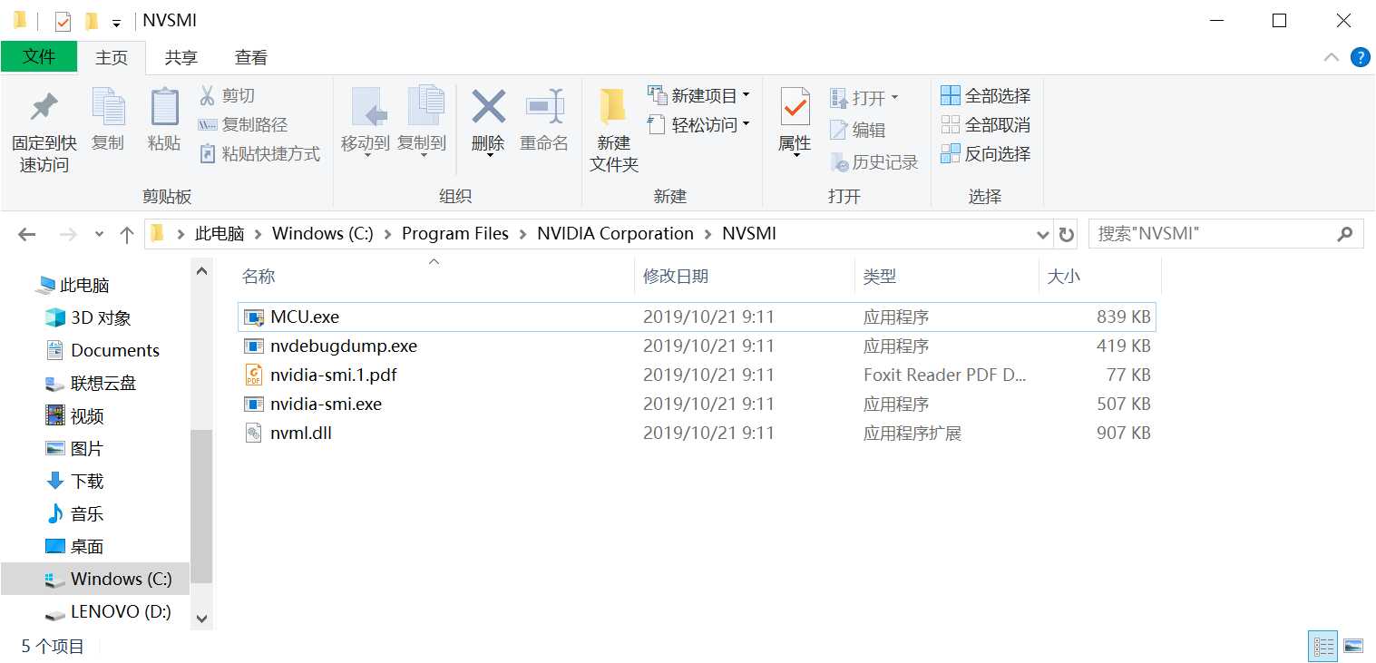Image resolution: width=1376 pixels, height=663 pixels.
Task: Click the Refresh button beside address bar
Action: point(1067,234)
